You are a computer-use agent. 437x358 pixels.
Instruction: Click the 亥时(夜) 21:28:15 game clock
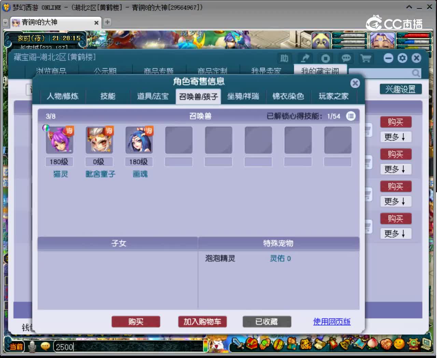(x=49, y=38)
